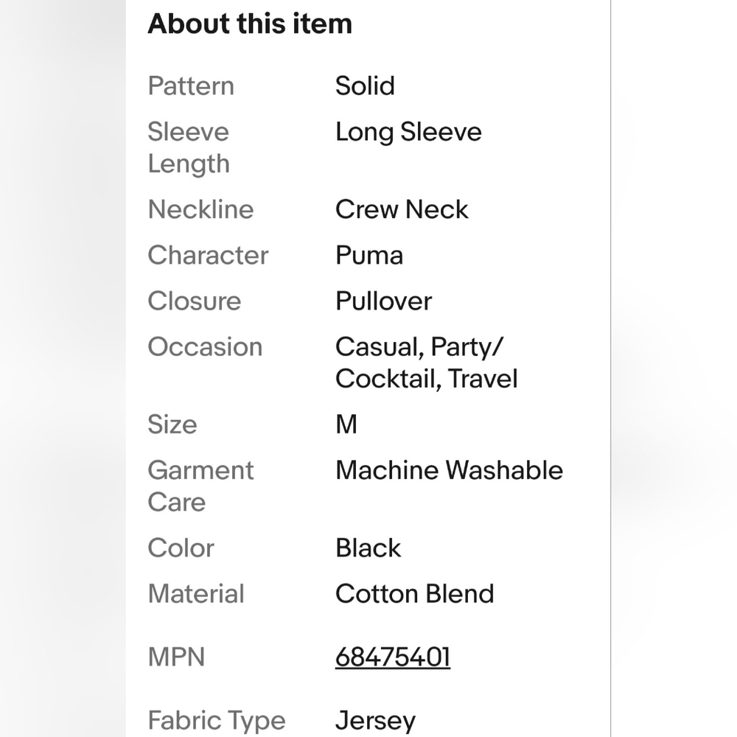Image resolution: width=737 pixels, height=737 pixels.
Task: Click the Neckline label
Action: 200,209
